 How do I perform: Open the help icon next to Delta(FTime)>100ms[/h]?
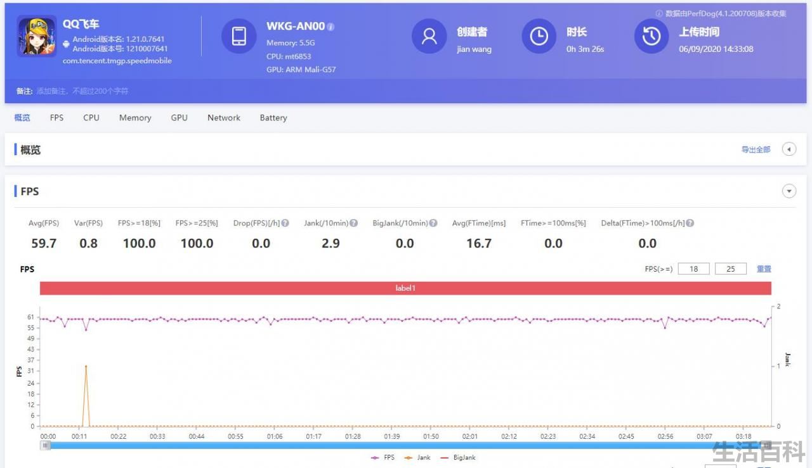(690, 223)
